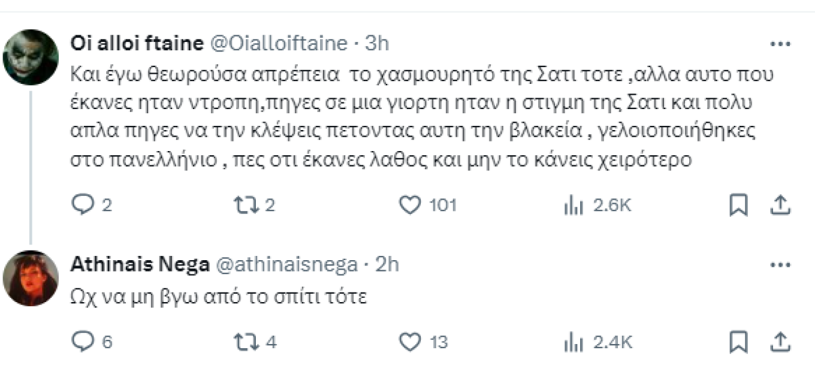This screenshot has width=815, height=365.
Task: Like the tweet with 101 likes
Action: [x=410, y=206]
